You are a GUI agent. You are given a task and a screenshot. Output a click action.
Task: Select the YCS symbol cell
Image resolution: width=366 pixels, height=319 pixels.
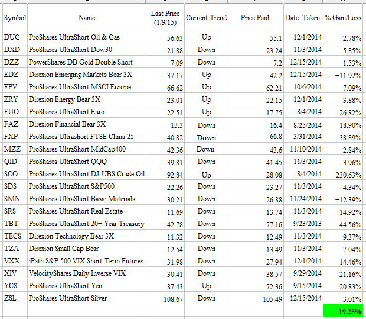tap(15, 285)
